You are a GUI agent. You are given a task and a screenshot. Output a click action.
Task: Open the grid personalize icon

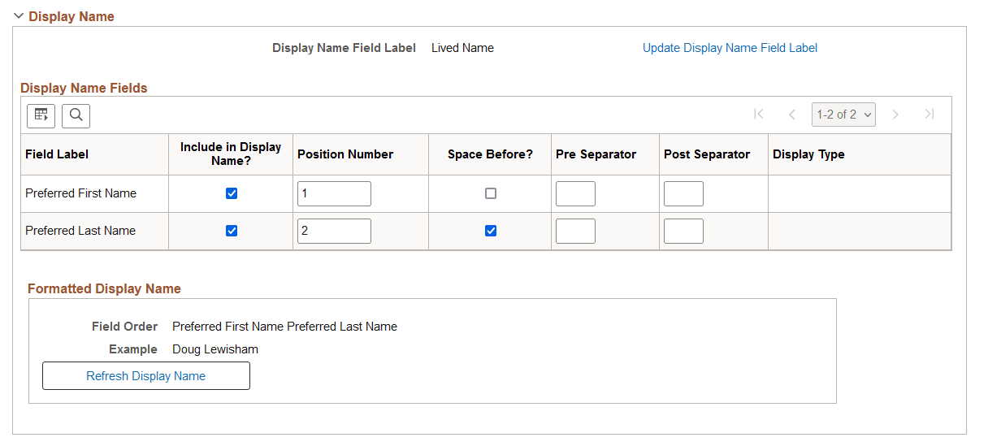point(41,115)
